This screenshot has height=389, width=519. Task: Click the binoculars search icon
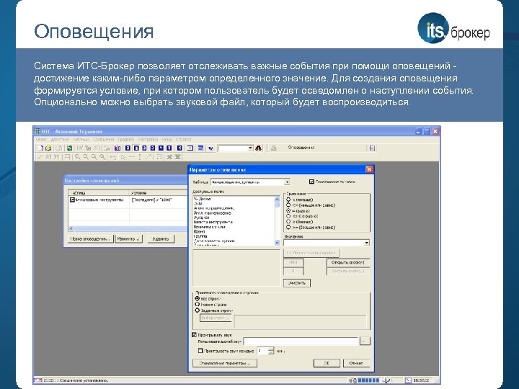click(259, 148)
